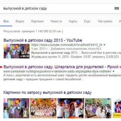Click snippet line Журавушка группа 11, 2015
This screenshot has height=121, width=121.
tap(76, 57)
